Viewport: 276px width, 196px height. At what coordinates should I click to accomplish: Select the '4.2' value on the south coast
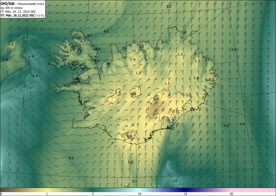pos(172,129)
